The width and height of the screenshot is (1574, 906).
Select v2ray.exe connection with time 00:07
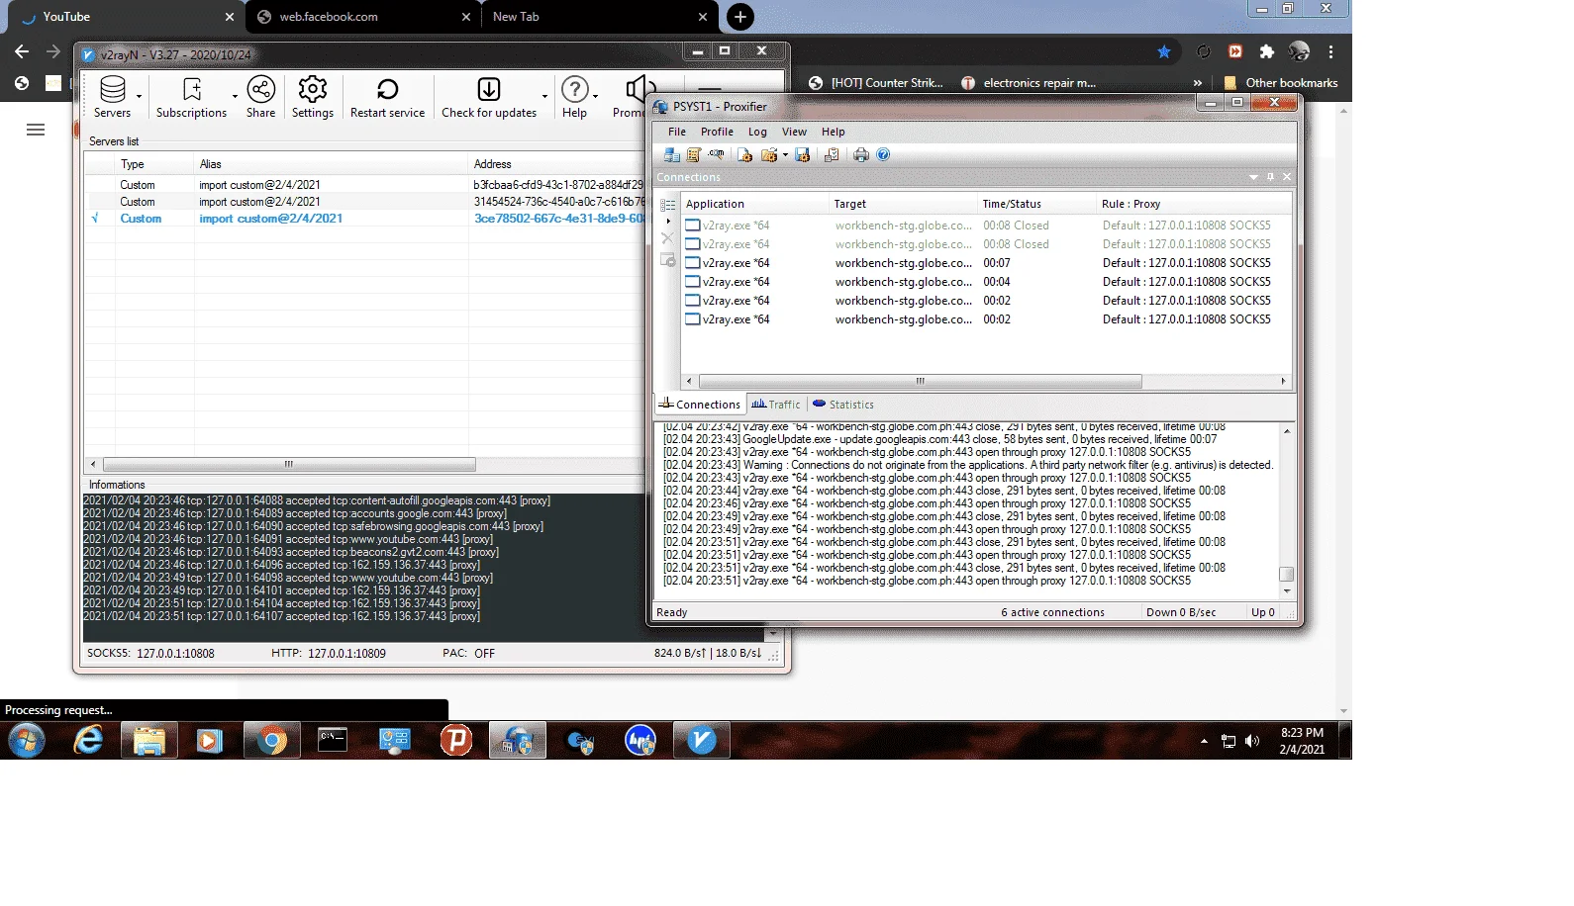[985, 263]
